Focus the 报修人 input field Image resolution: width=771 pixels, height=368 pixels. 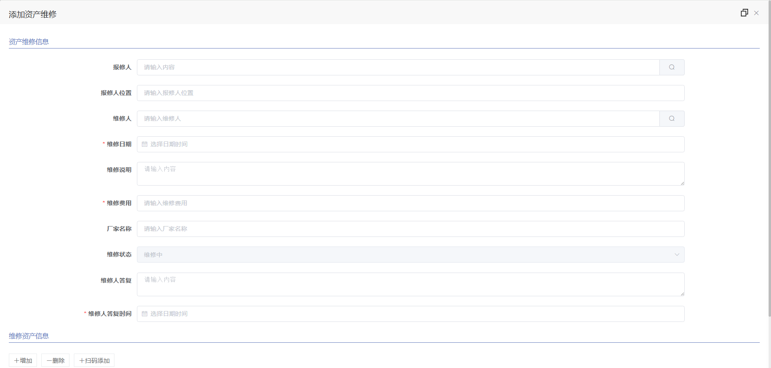click(x=398, y=67)
